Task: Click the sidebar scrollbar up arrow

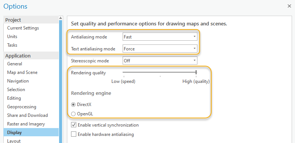Action: [x=61, y=18]
